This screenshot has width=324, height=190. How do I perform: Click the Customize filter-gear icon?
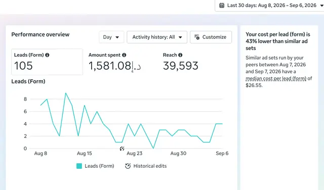pyautogui.click(x=197, y=37)
